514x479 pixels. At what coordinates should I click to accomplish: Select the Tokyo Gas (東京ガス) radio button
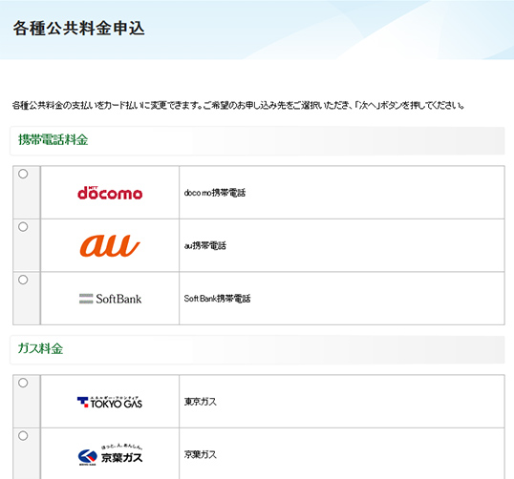23,383
